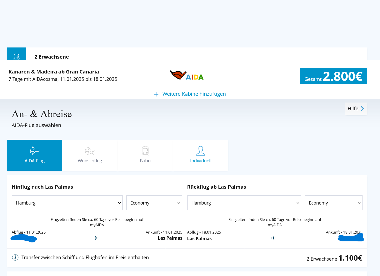380x276 pixels.
Task: Open the Hilfe help button
Action: pyautogui.click(x=356, y=109)
